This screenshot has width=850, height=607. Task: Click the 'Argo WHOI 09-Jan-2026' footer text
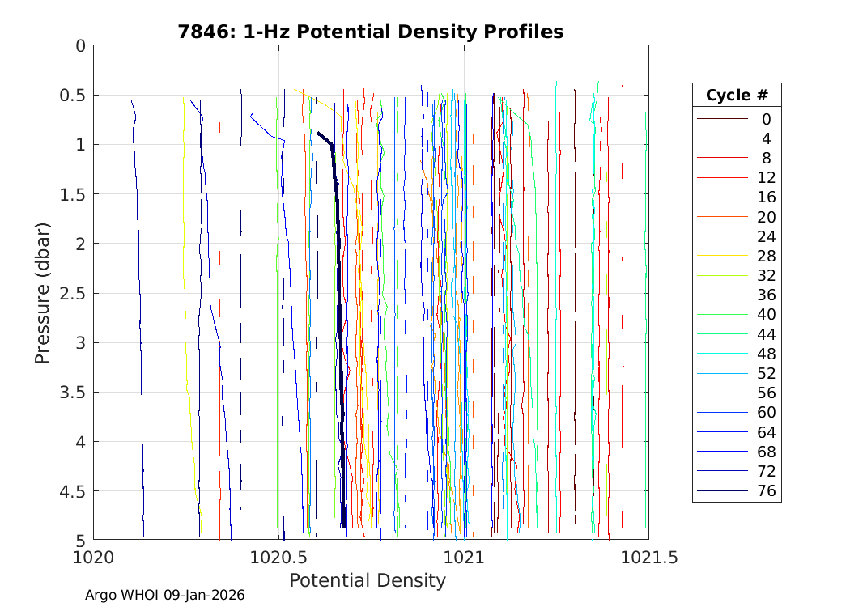tap(164, 595)
